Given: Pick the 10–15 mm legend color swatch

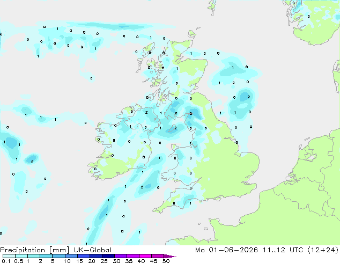Looking at the screenshot, I should (71, 256).
